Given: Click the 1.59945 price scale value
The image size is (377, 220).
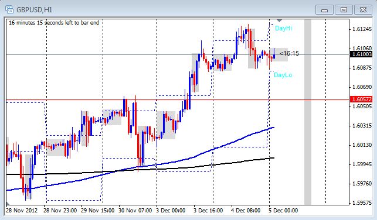Looking at the screenshot, I should coord(362,164).
